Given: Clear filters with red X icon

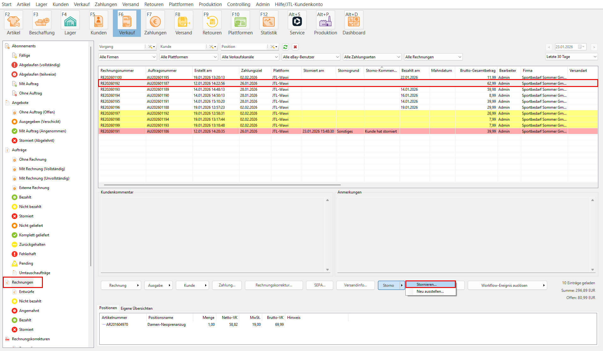Looking at the screenshot, I should (295, 47).
